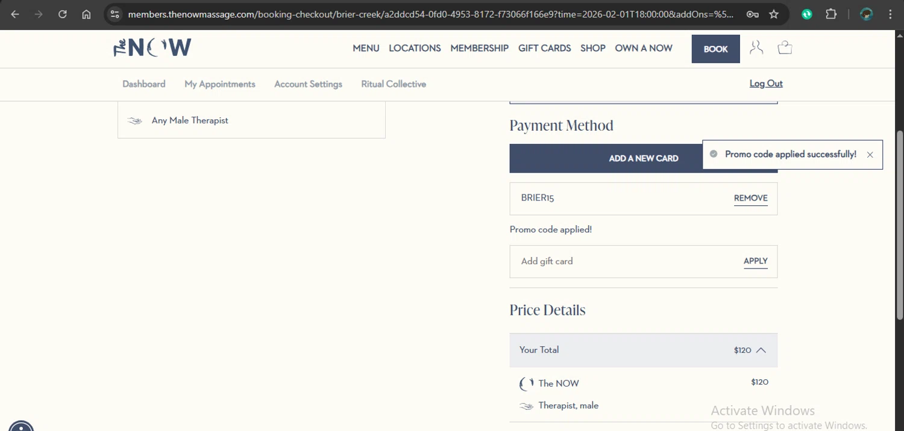The image size is (904, 431).
Task: Collapse the Your Total price breakdown
Action: (x=761, y=350)
